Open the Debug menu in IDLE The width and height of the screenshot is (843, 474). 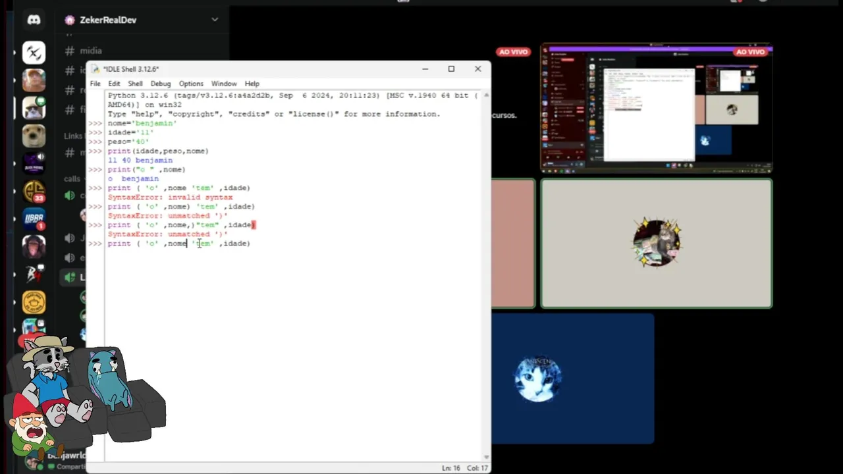(x=161, y=84)
